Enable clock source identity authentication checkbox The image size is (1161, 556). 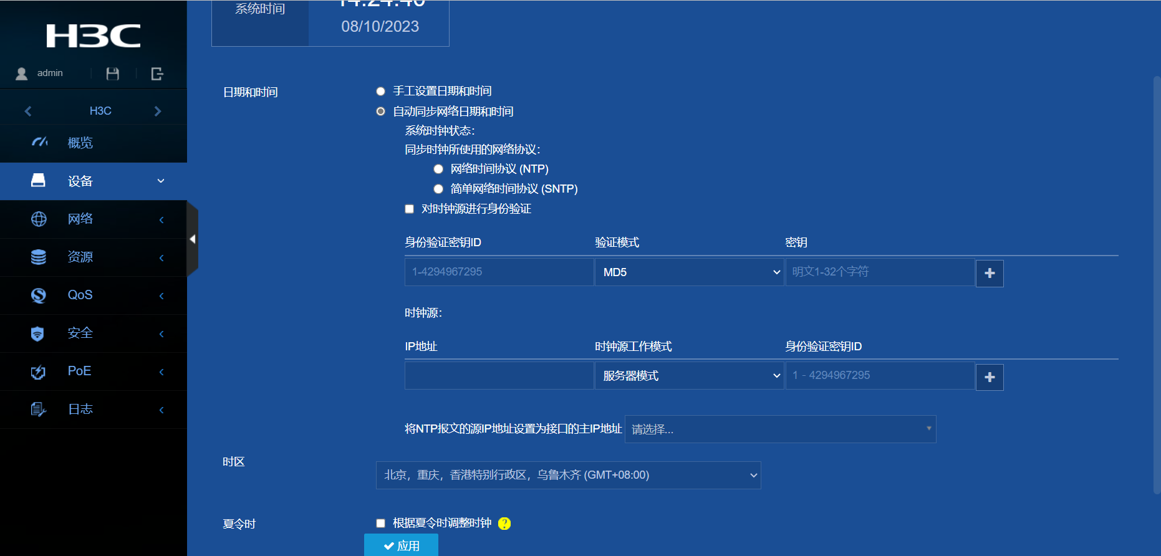(x=409, y=209)
